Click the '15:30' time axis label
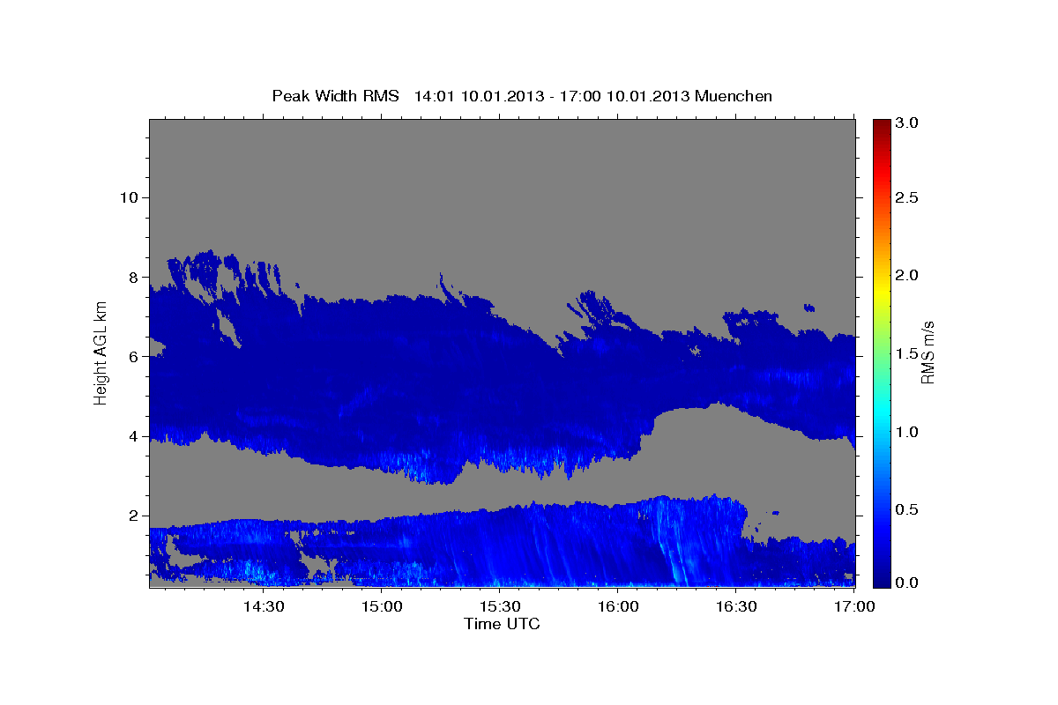Image resolution: width=1058 pixels, height=705 pixels. (500, 606)
